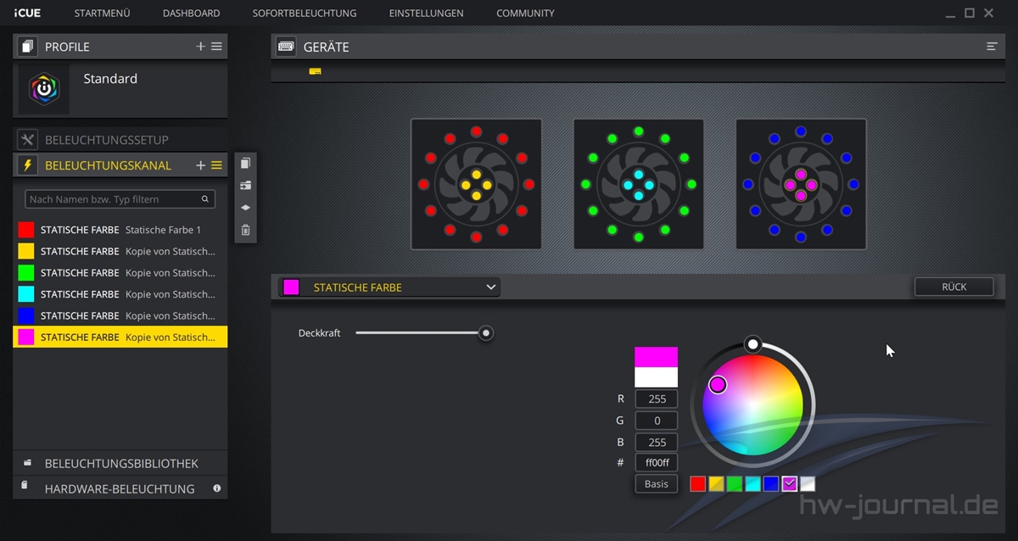
Task: Click the keyboard icon beside GERÄTE
Action: coord(286,47)
